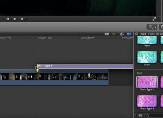Jump to next edit point button

coord(23,19)
